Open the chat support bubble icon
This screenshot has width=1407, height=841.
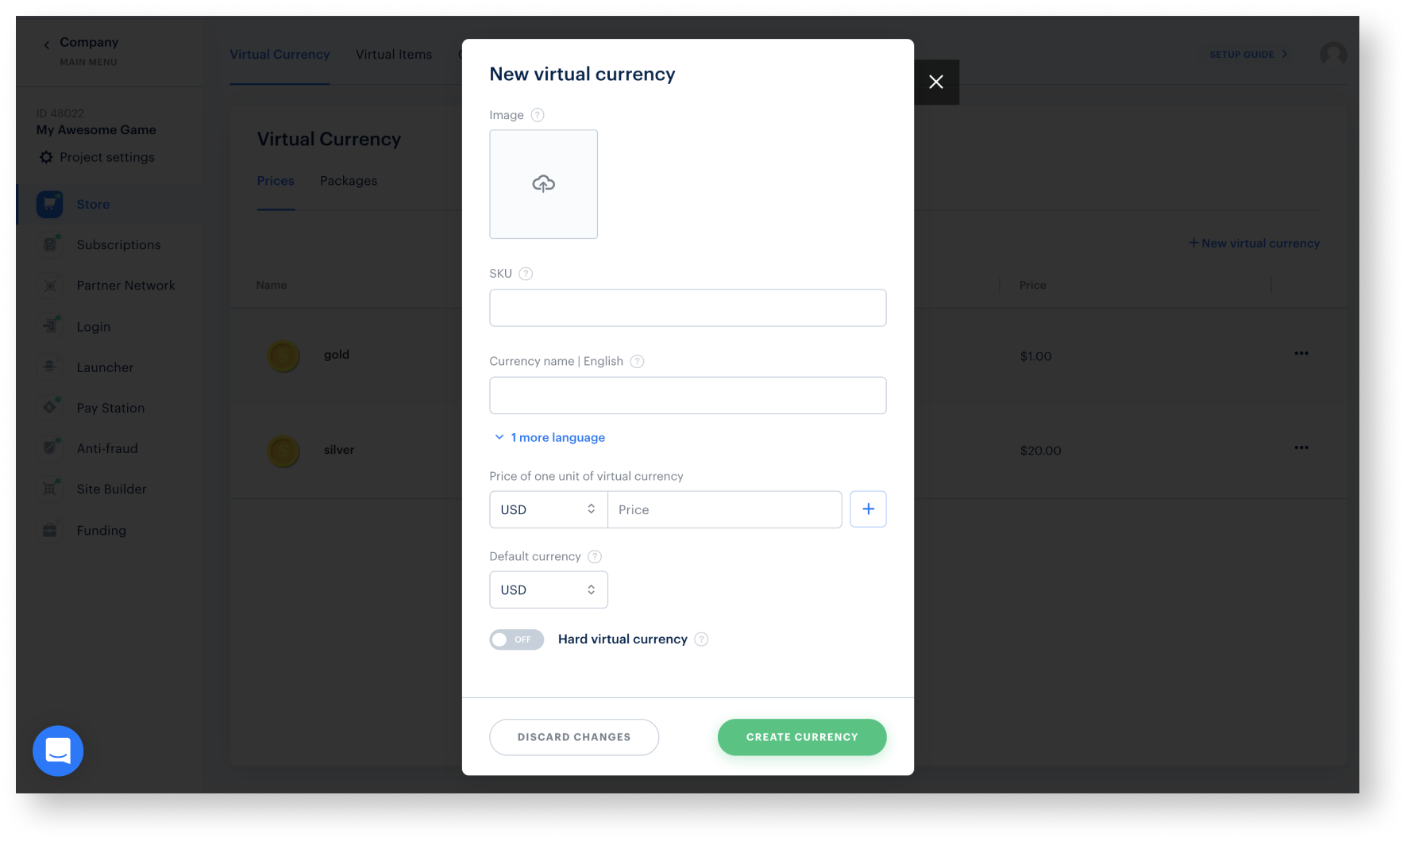click(x=58, y=751)
